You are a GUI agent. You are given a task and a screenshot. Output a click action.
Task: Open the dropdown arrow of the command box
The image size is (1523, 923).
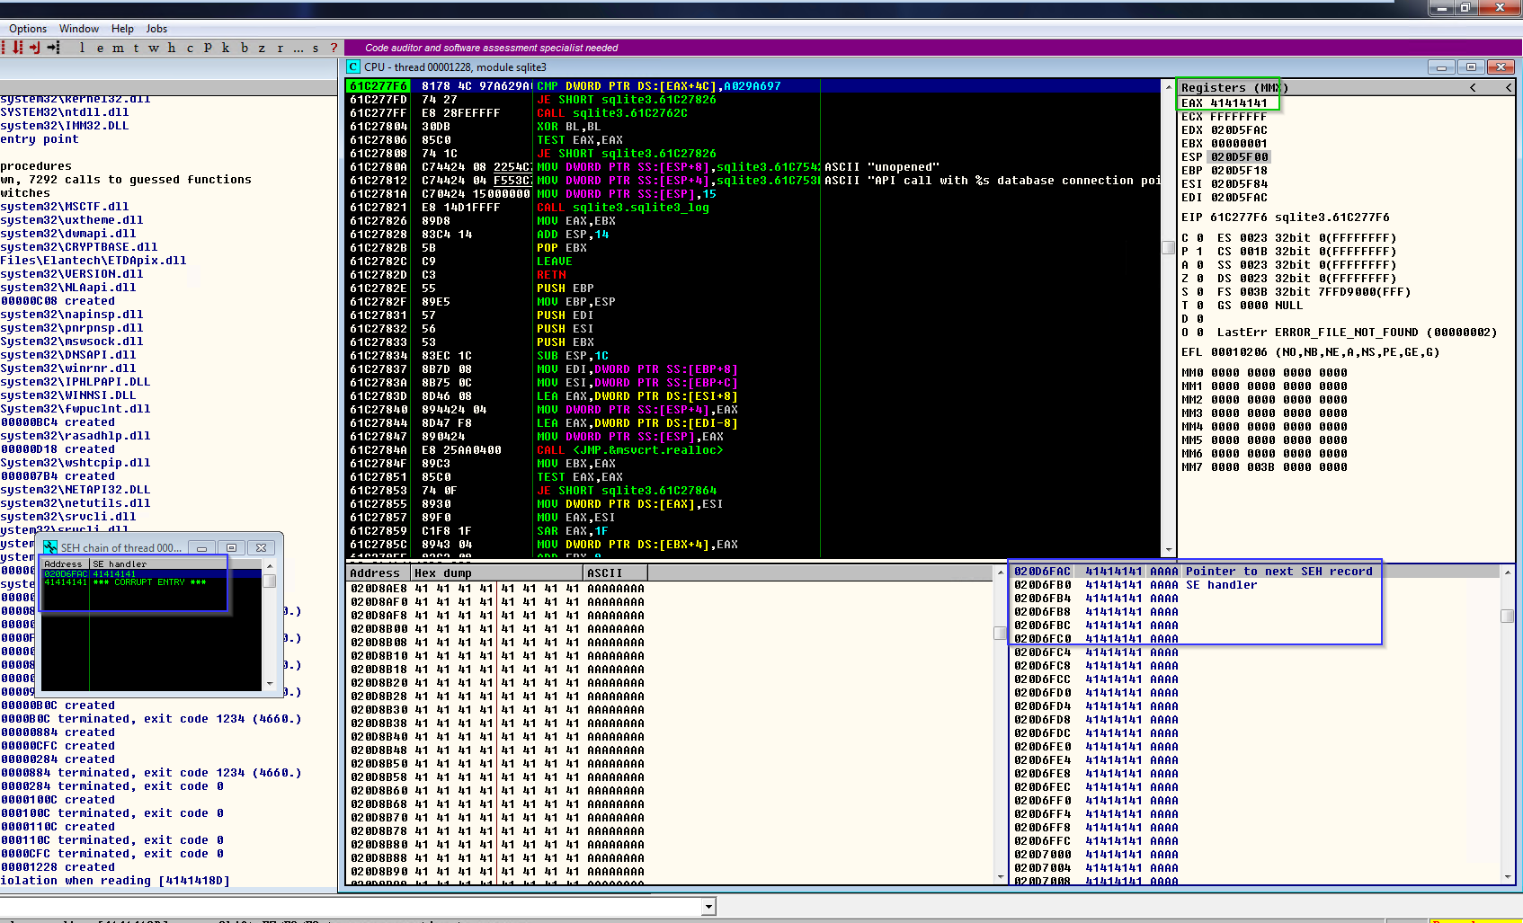coord(708,906)
